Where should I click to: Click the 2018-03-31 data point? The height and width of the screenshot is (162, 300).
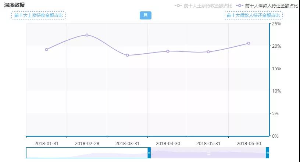pos(128,55)
